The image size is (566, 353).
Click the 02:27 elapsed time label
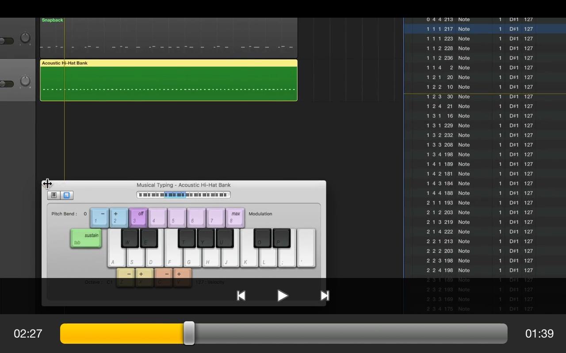pyautogui.click(x=28, y=334)
